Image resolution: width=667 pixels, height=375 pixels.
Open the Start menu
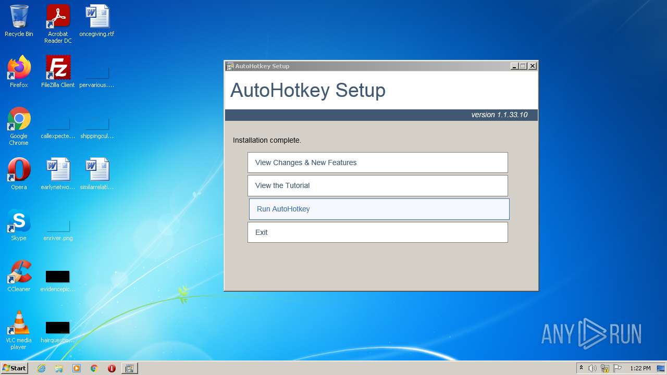pyautogui.click(x=15, y=368)
